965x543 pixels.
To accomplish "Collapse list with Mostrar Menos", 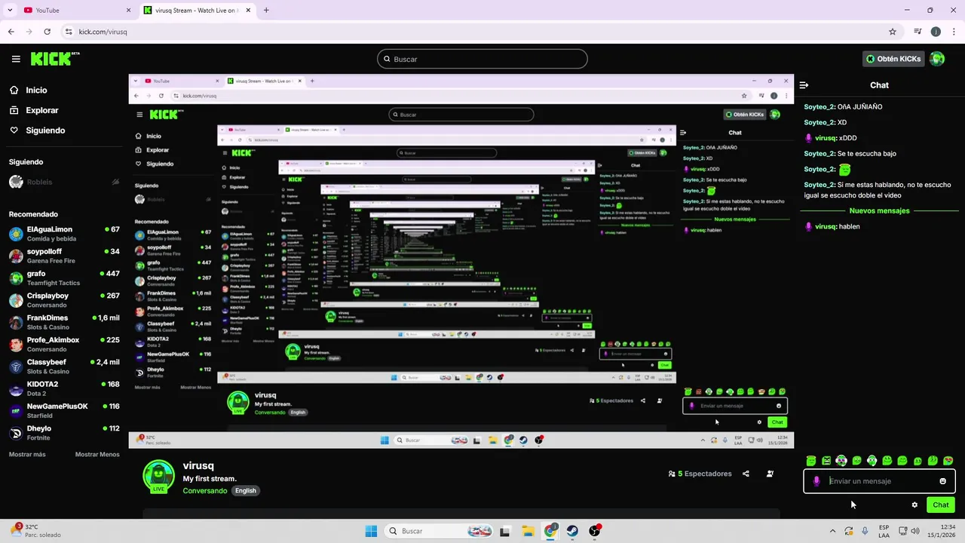I will (97, 454).
